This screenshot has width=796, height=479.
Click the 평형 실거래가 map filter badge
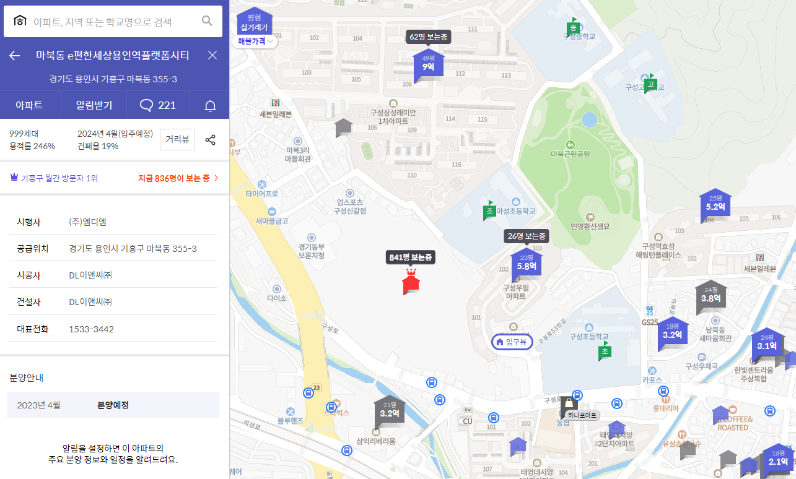tap(254, 23)
